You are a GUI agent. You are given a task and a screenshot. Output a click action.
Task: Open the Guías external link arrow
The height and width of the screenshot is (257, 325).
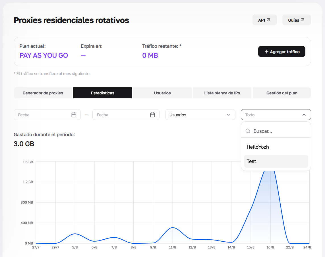(x=303, y=20)
